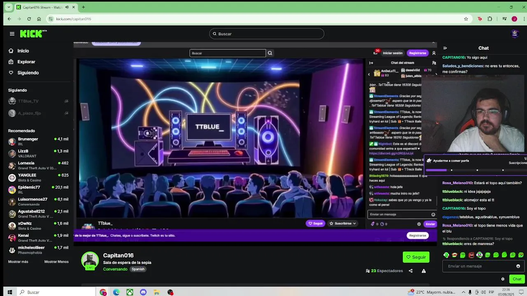The width and height of the screenshot is (527, 296).
Task: Go to browser home page
Action: [39, 19]
